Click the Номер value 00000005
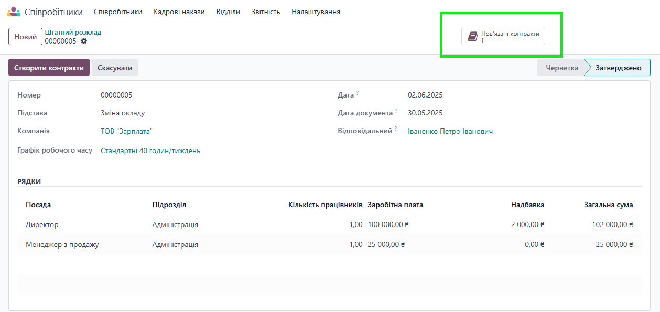660x312 pixels. point(116,95)
